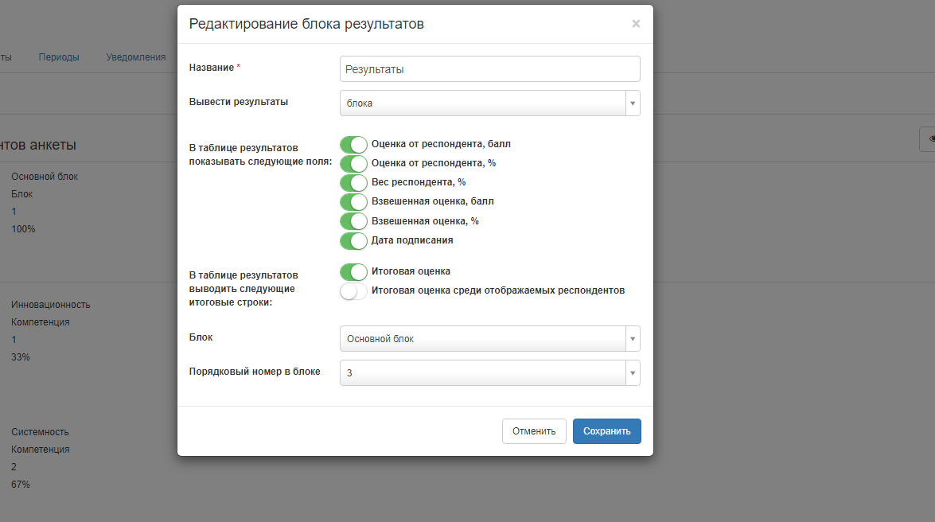Screen dimensions: 935x522
Task: Close the results block editing dialog
Action: coord(636,24)
